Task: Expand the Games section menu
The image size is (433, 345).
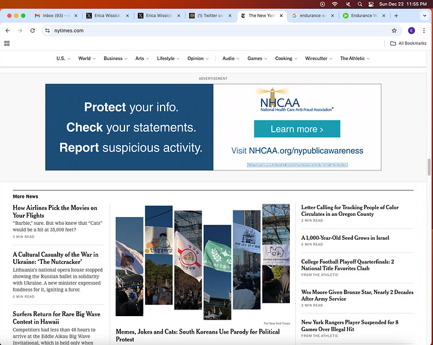Action: coord(257,58)
